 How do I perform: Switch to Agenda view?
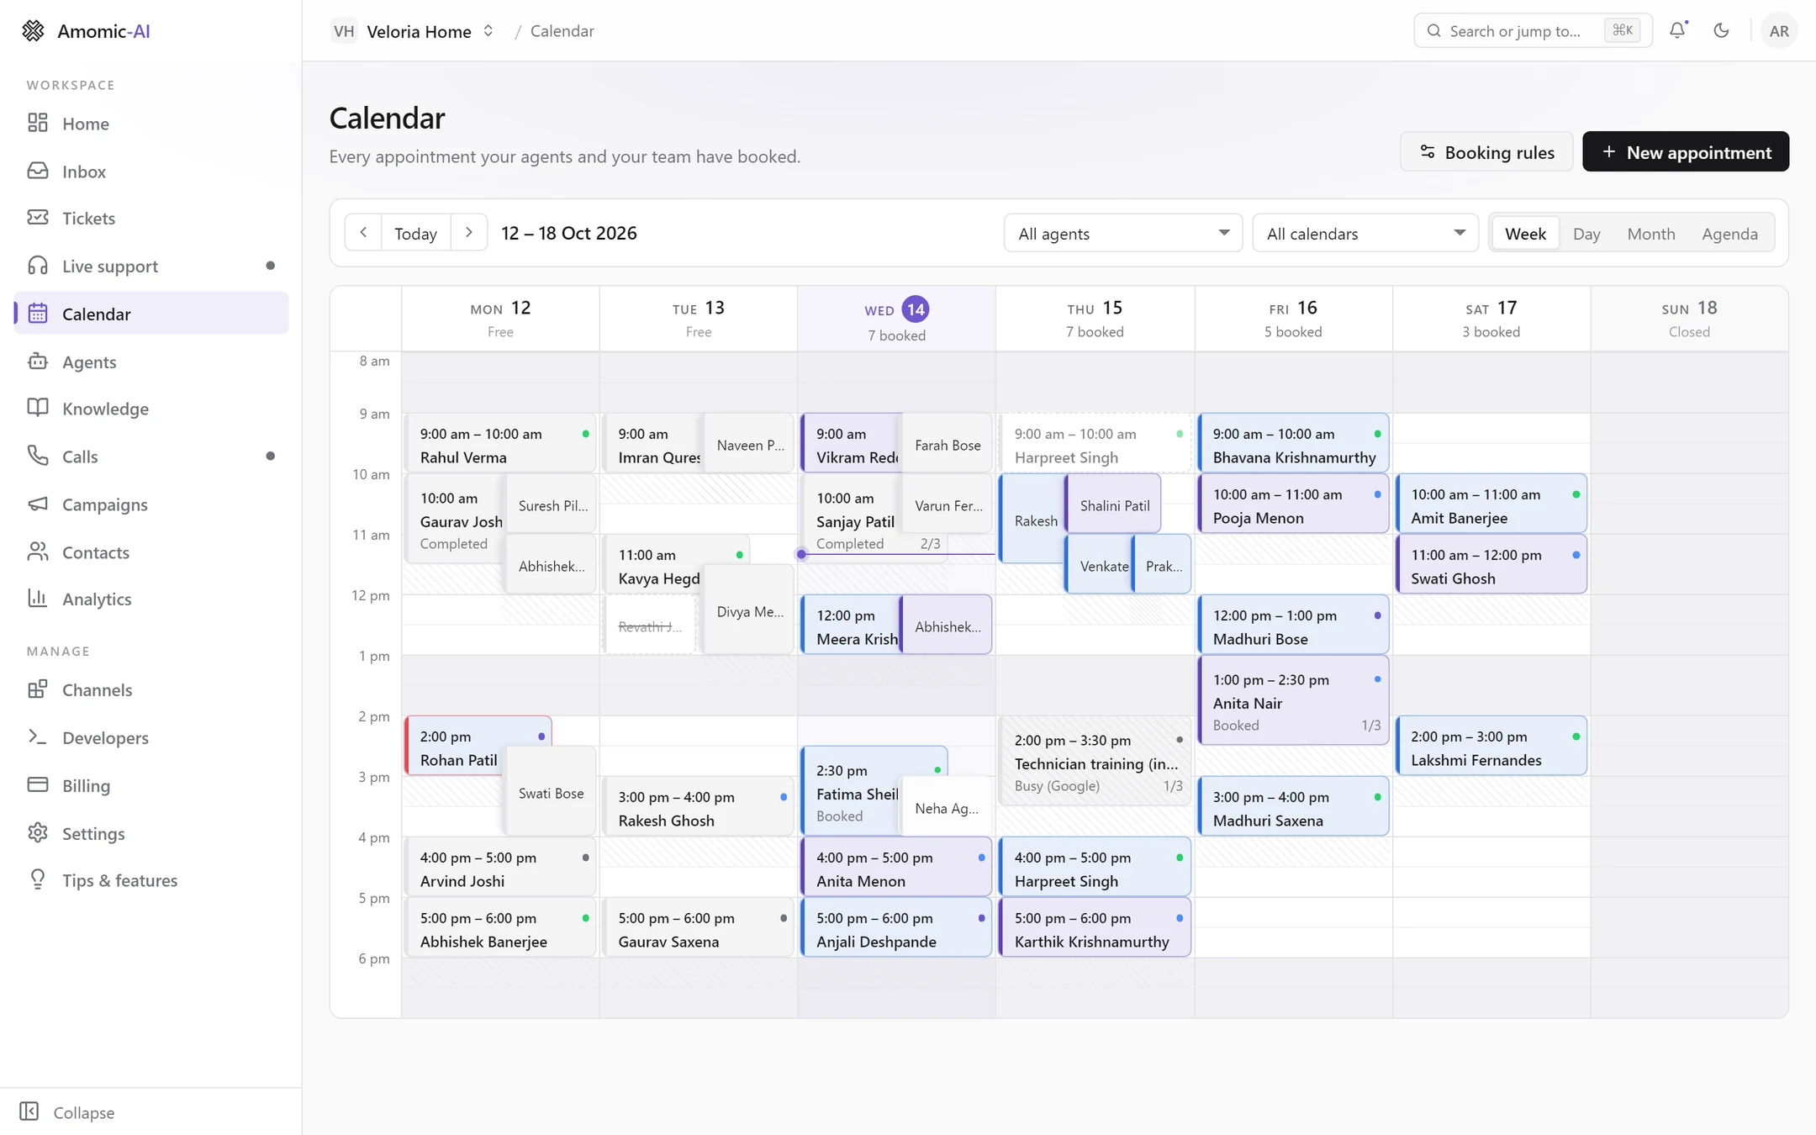tap(1729, 233)
